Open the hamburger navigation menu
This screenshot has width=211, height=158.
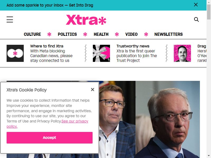10,19
